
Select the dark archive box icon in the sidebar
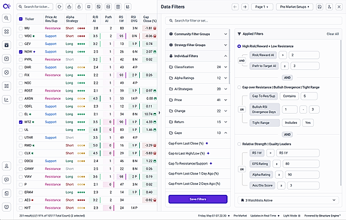[7, 45]
